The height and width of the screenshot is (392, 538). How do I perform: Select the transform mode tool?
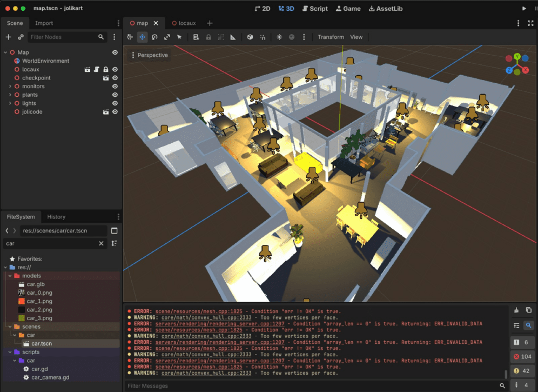(x=130, y=37)
